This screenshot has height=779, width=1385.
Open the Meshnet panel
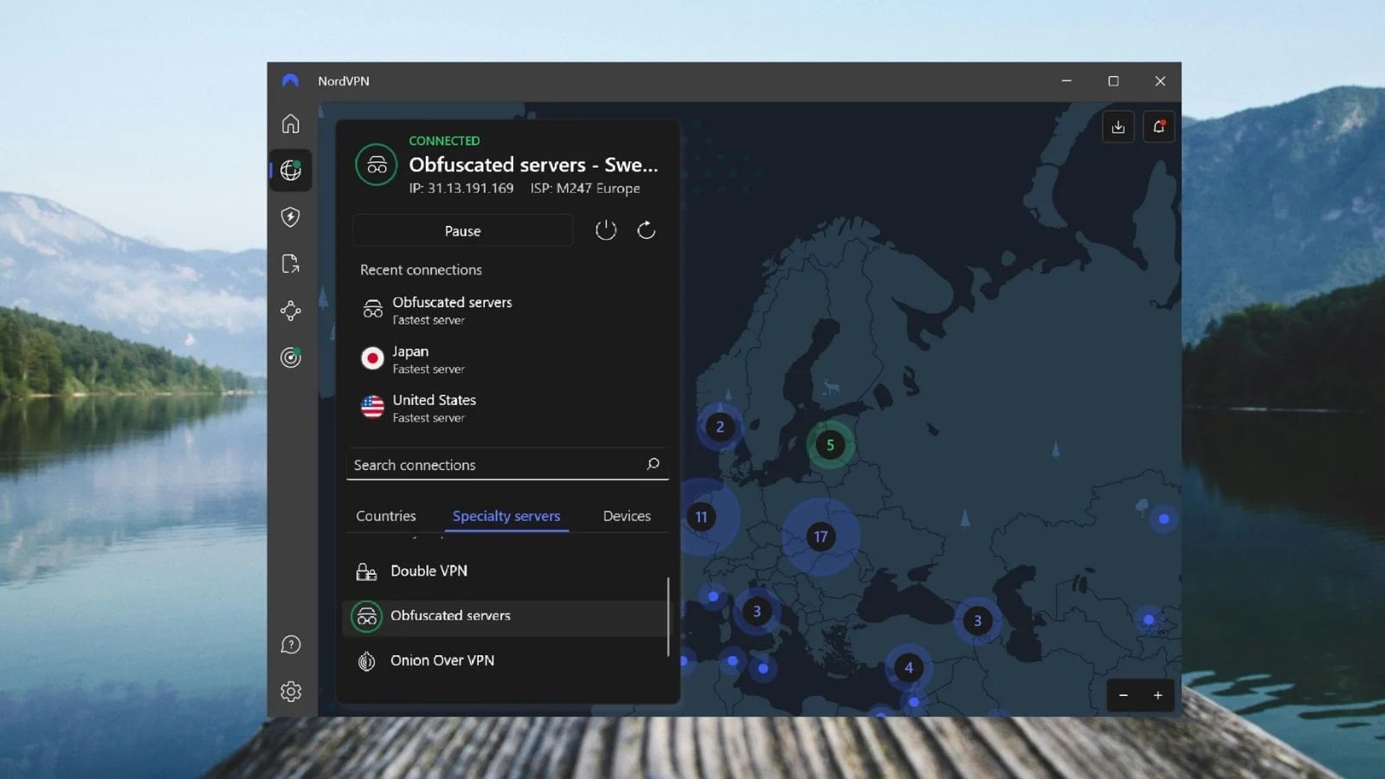(290, 311)
